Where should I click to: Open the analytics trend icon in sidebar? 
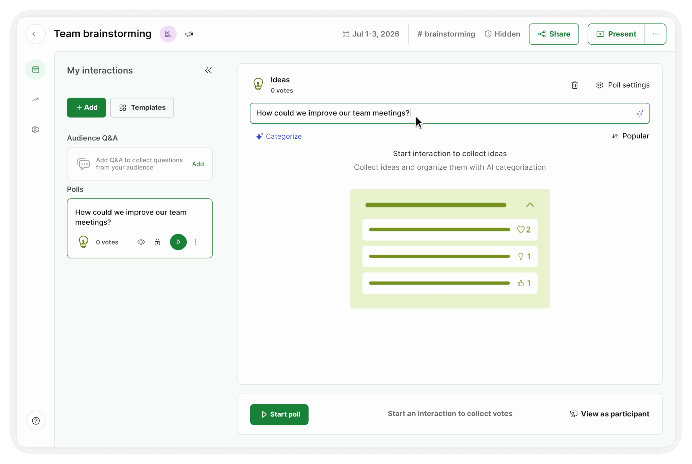point(35,100)
